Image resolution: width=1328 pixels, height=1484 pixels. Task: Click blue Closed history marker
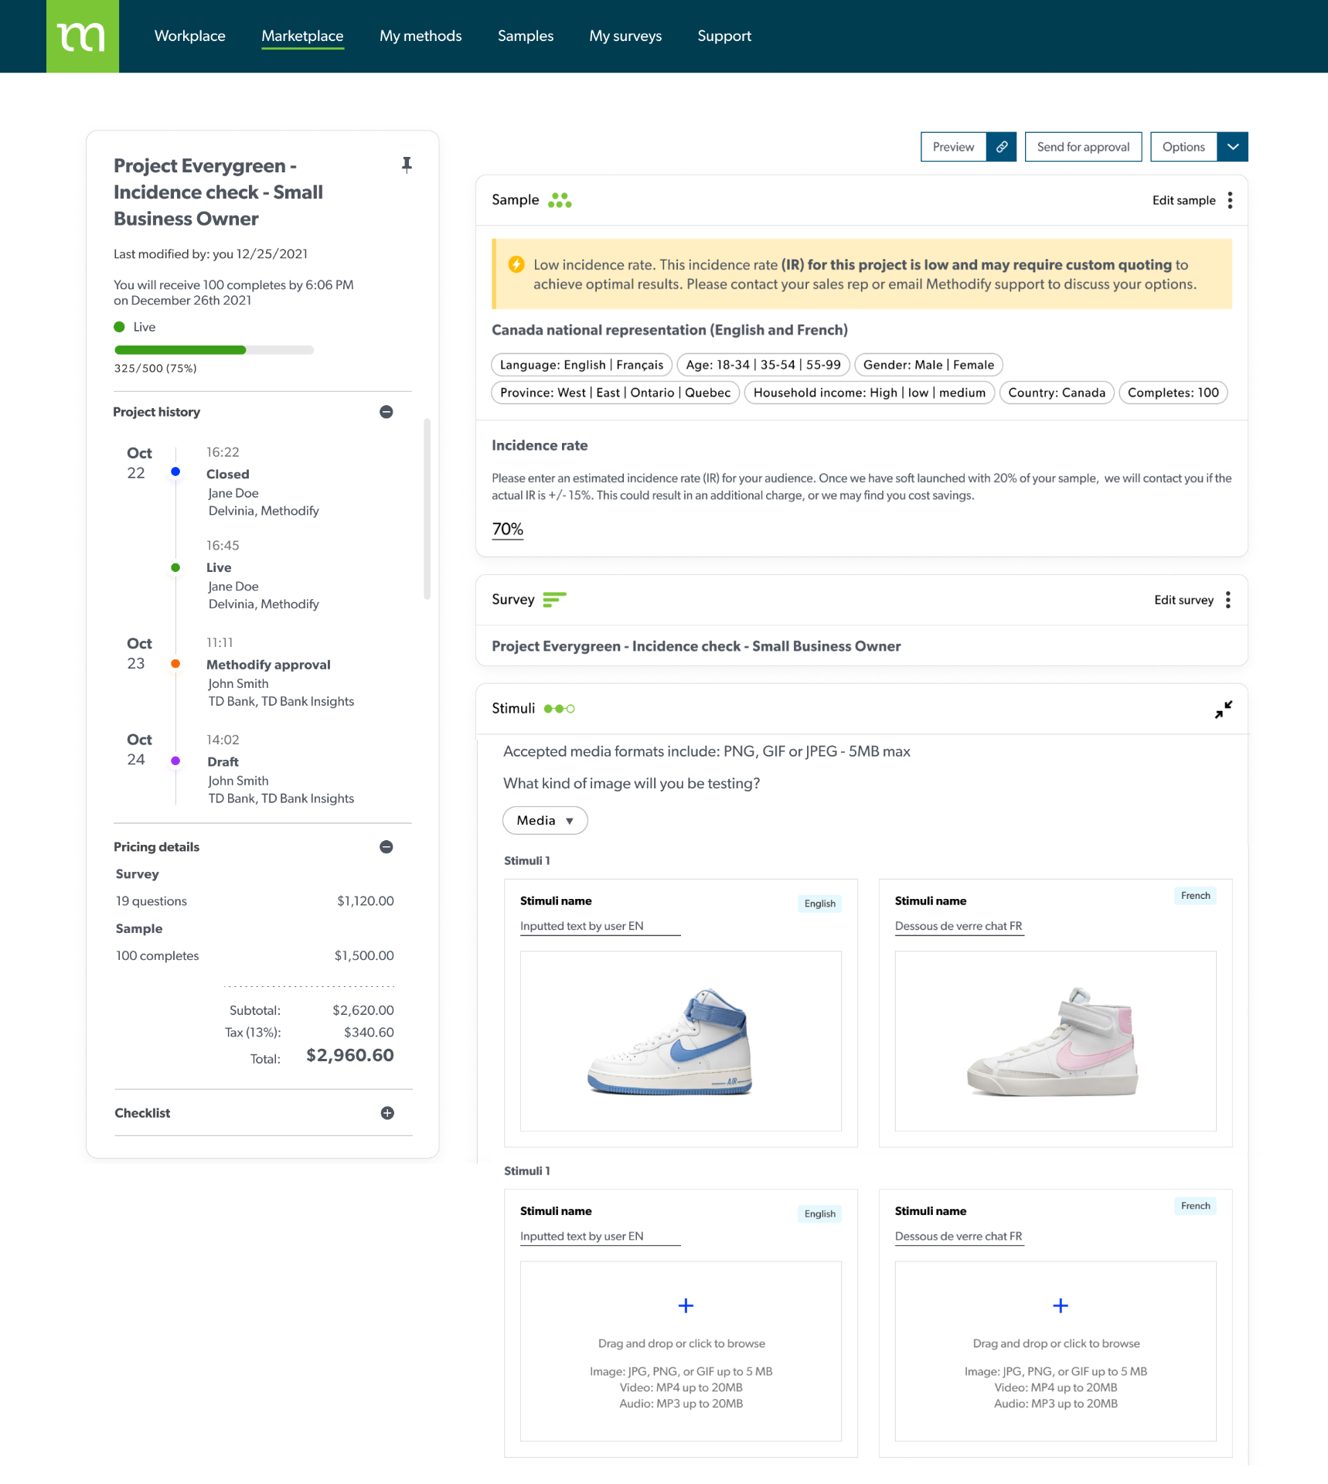(x=175, y=471)
